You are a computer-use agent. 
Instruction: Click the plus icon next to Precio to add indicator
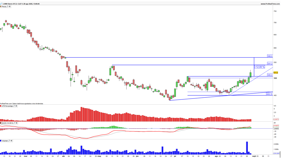(10, 6)
